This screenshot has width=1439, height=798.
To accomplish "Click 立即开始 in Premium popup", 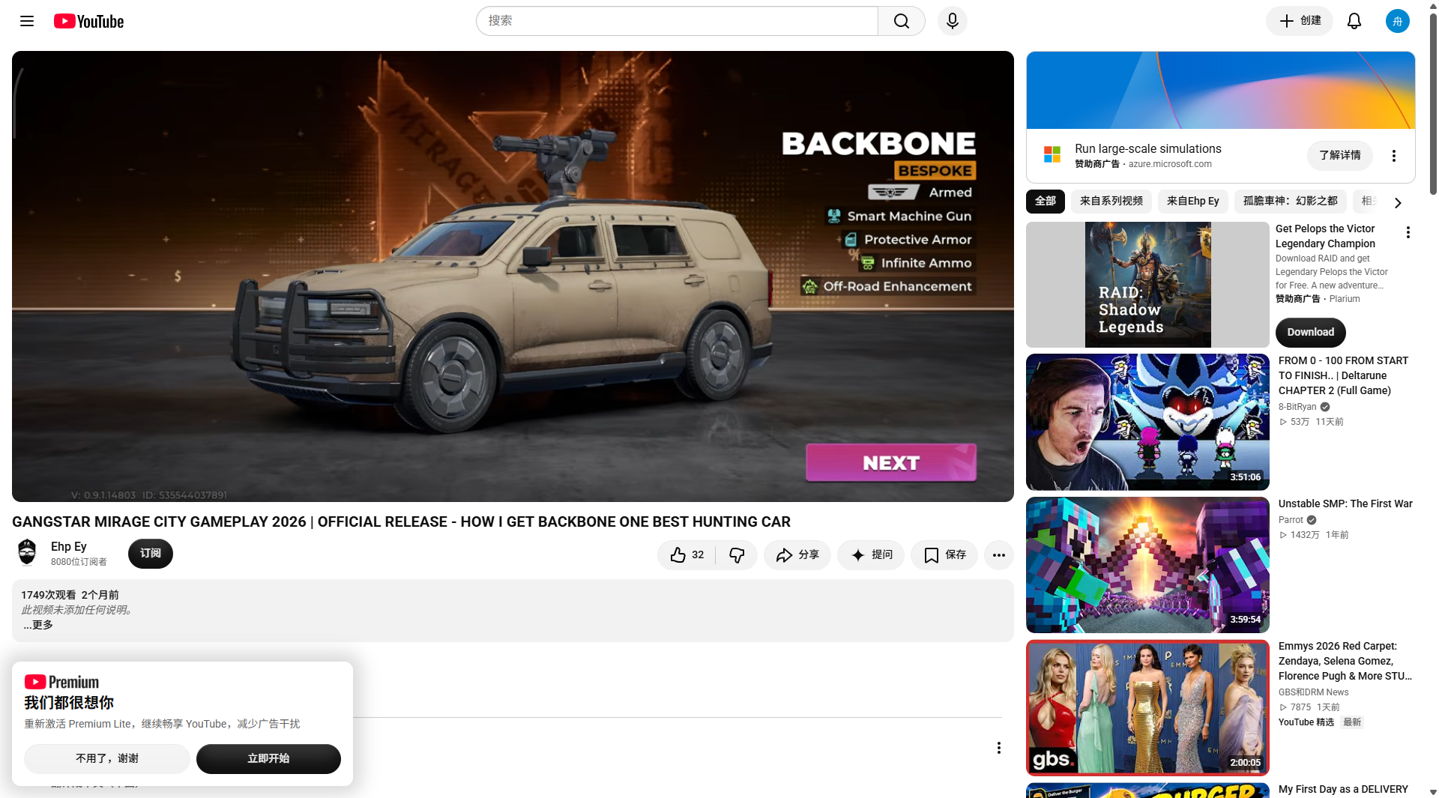I will (x=268, y=758).
